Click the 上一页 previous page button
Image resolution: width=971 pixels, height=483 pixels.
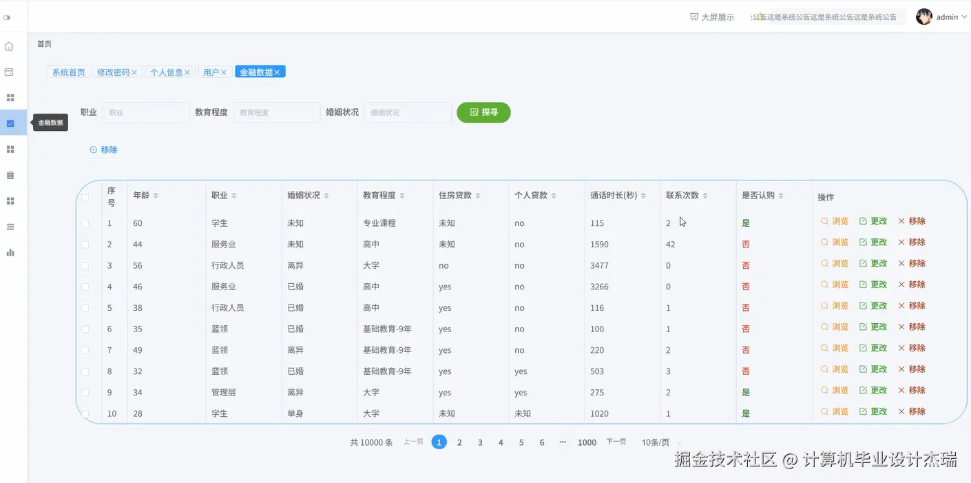tap(413, 442)
